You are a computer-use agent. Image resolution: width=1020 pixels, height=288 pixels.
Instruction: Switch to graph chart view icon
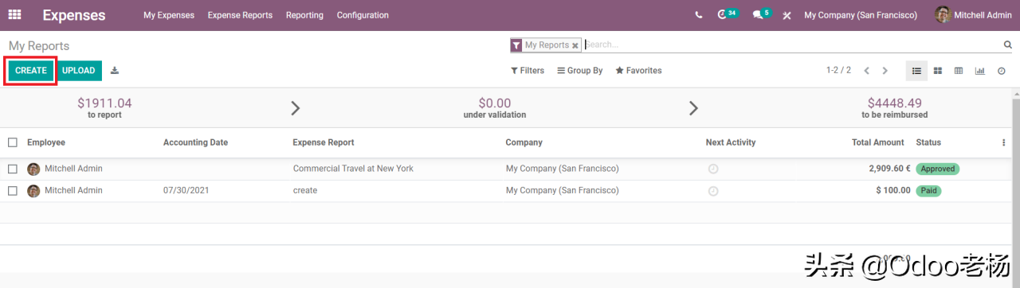tap(980, 71)
